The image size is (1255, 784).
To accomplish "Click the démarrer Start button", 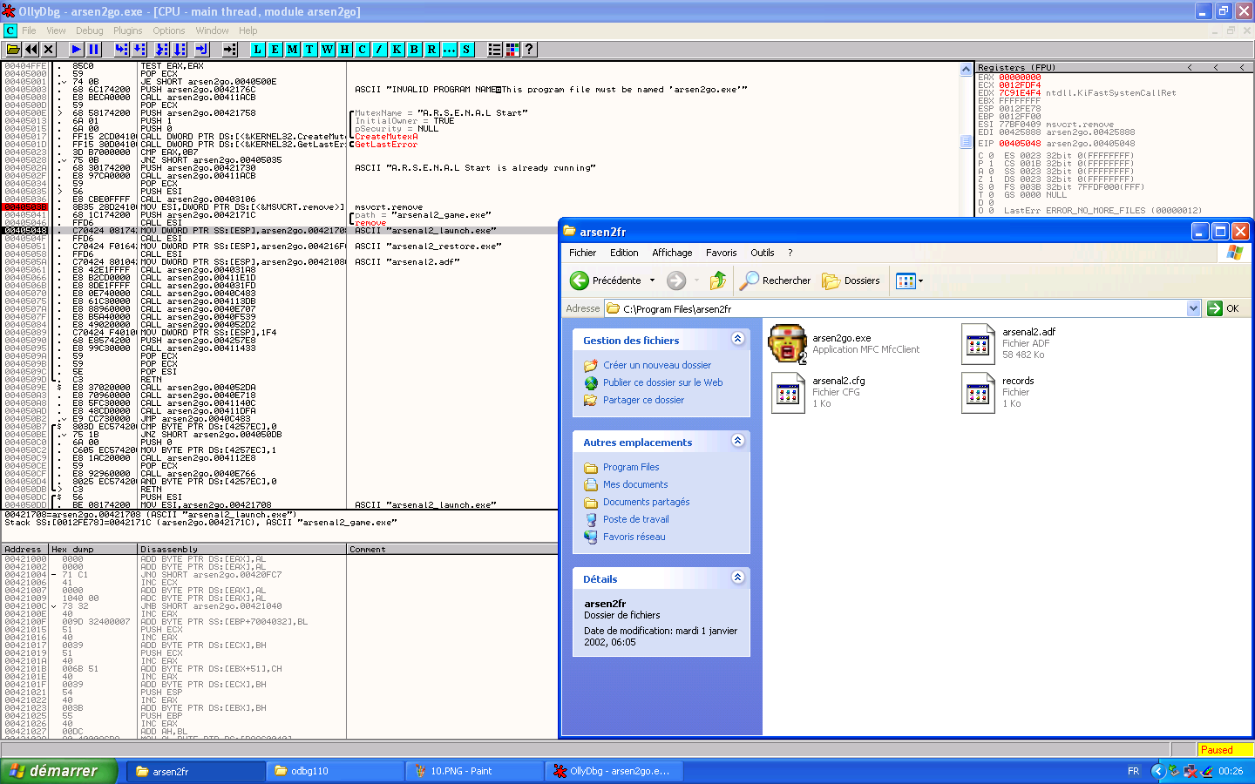I will (x=58, y=771).
